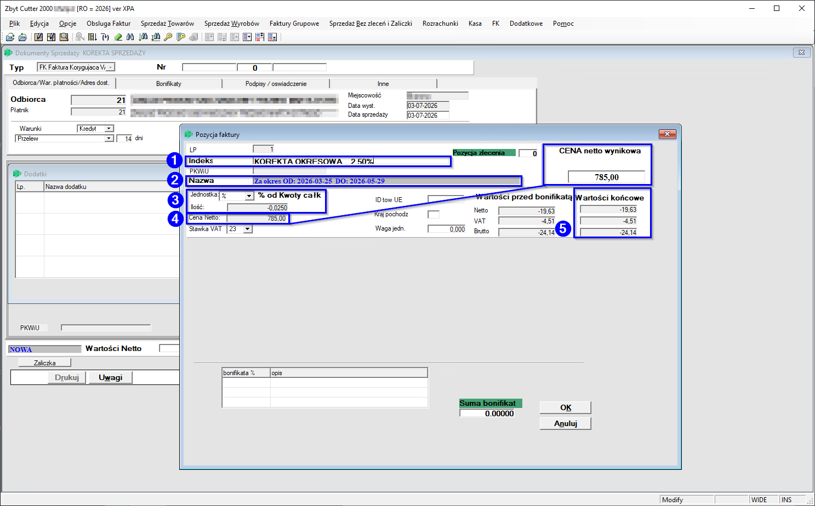
Task: Close the Pozycja faktury dialog
Action: (667, 134)
